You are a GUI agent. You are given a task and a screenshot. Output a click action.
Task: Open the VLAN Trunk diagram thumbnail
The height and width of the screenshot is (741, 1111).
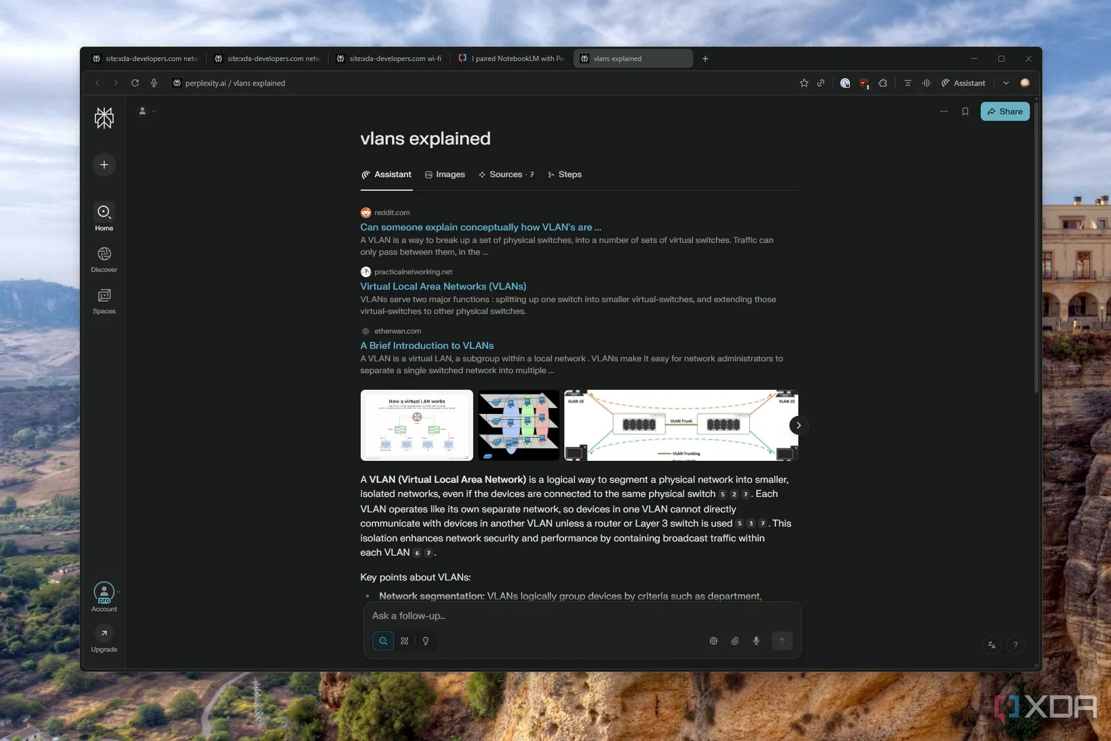(681, 425)
